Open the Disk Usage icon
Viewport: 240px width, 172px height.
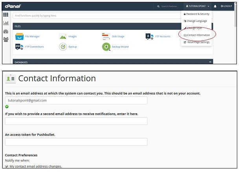point(106,36)
